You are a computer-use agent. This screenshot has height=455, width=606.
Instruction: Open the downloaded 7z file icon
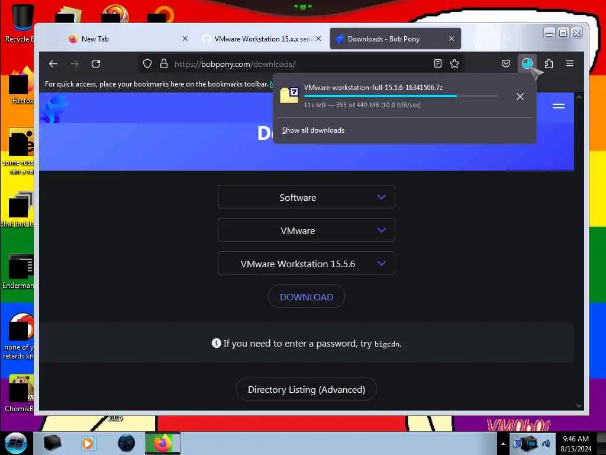pos(289,95)
